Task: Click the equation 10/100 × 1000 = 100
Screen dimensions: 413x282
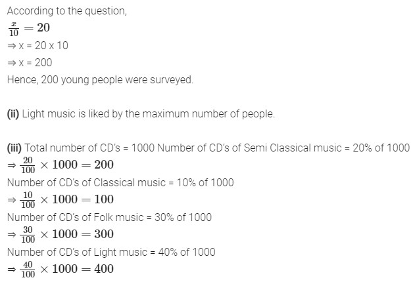Action: [x=61, y=199]
